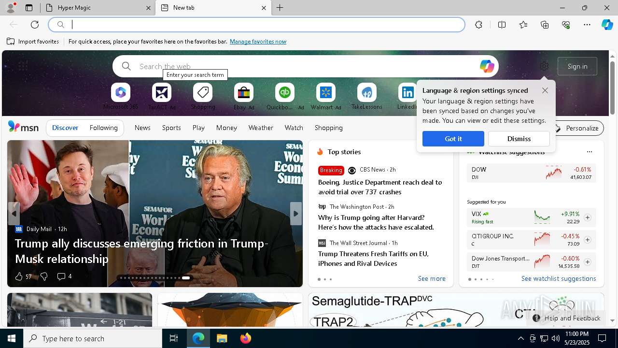Add Dow Jones Transport to watchlist
The image size is (618, 348).
[588, 262]
